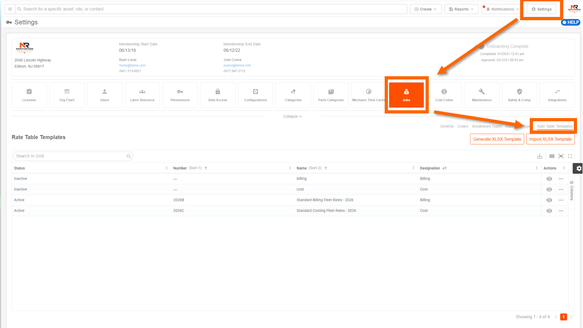
Task: Open the Designation column menu
Action: pos(536,168)
